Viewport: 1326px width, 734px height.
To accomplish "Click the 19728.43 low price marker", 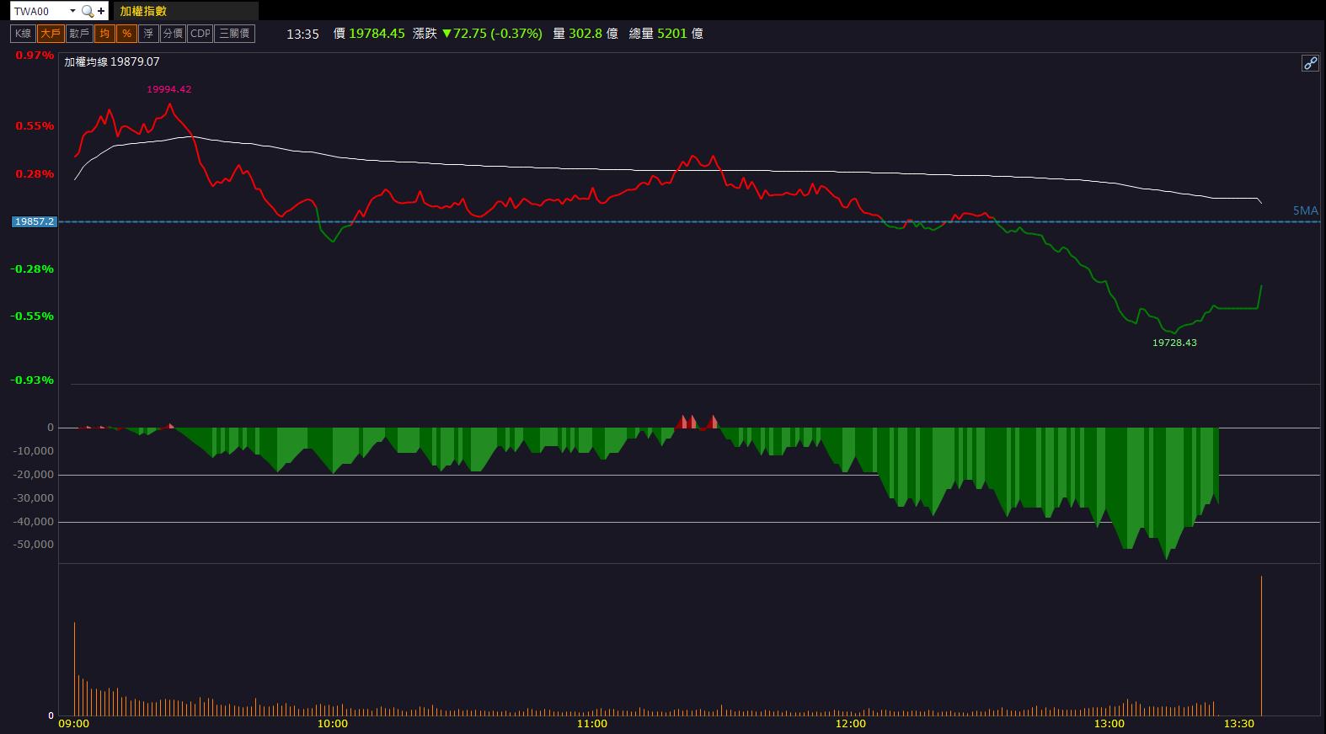I will tap(1174, 343).
